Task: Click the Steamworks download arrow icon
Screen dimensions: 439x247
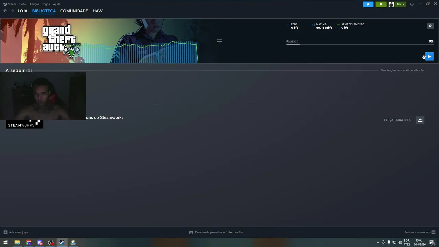Action: (420, 120)
